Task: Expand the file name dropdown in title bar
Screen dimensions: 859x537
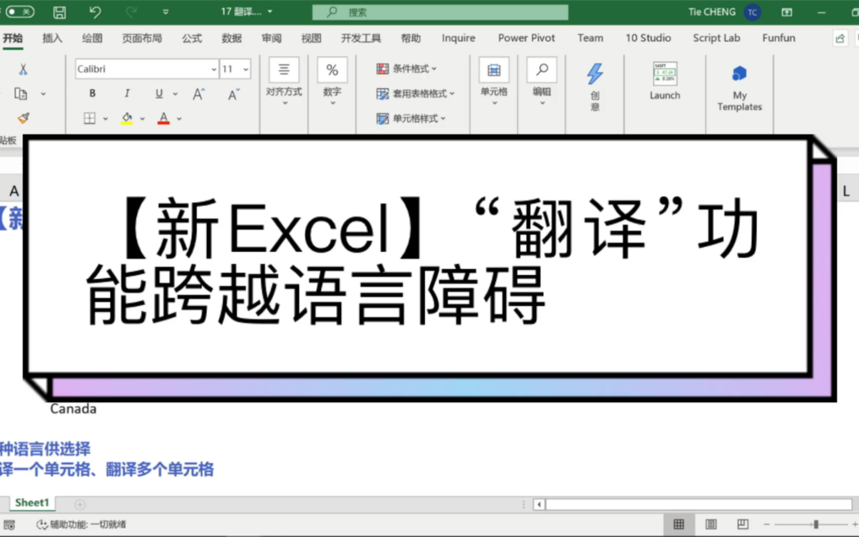Action: tap(270, 11)
